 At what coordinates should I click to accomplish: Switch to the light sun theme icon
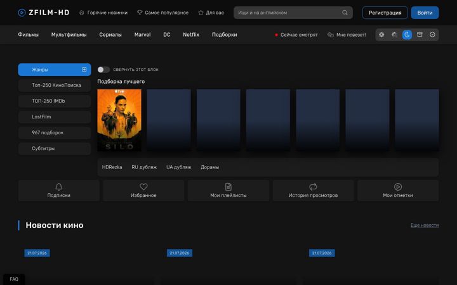381,35
